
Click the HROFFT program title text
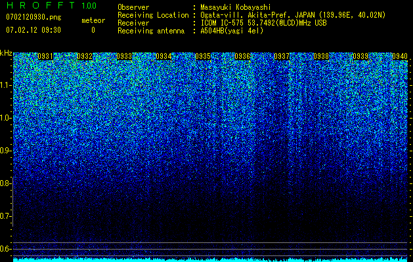(x=41, y=5)
